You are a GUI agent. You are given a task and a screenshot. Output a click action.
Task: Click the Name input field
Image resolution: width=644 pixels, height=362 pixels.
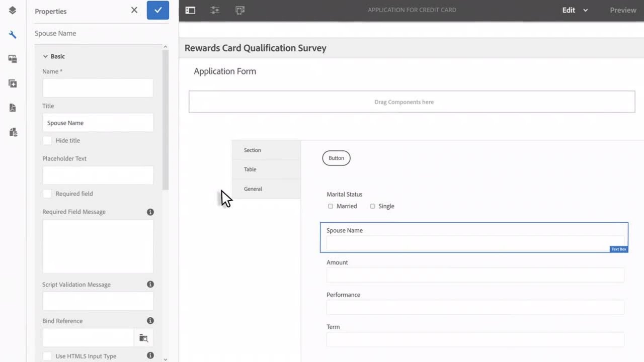(98, 88)
